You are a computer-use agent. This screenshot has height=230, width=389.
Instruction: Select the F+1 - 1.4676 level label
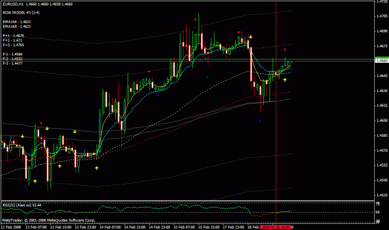tap(14, 35)
